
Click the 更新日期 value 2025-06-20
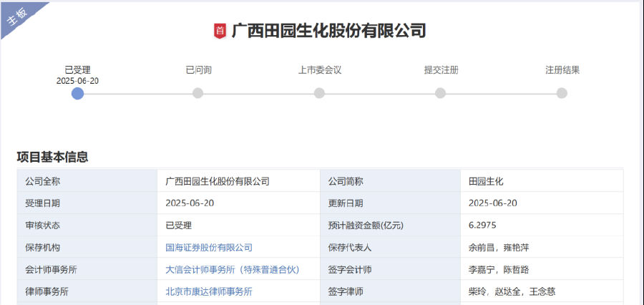(x=493, y=203)
